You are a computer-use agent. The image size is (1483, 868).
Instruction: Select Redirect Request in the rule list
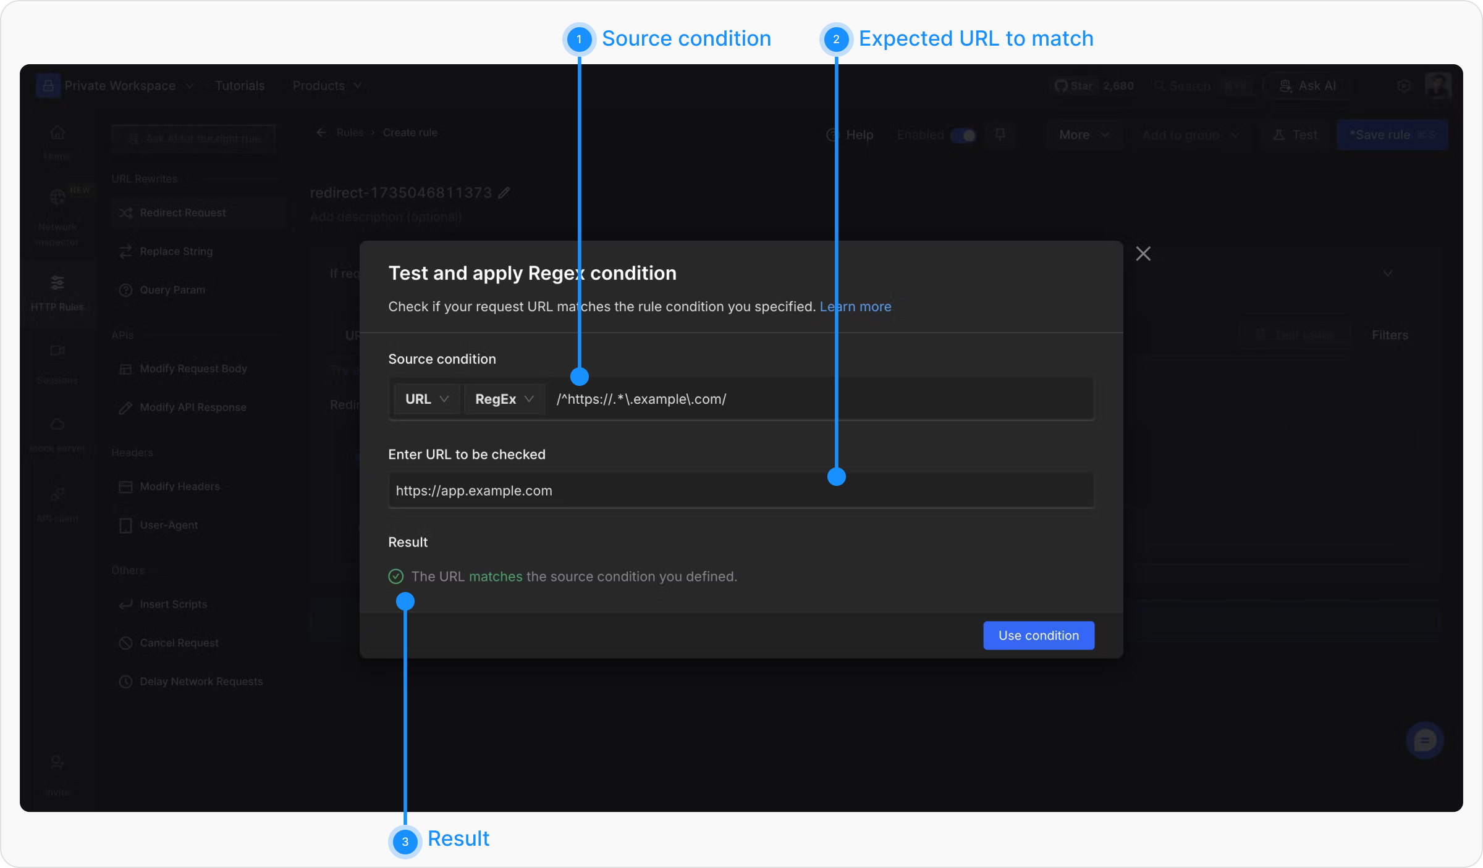pyautogui.click(x=183, y=213)
